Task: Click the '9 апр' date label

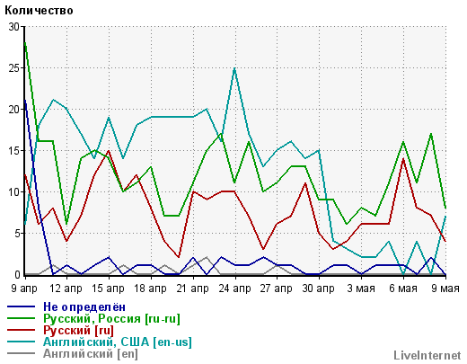Action: point(24,289)
